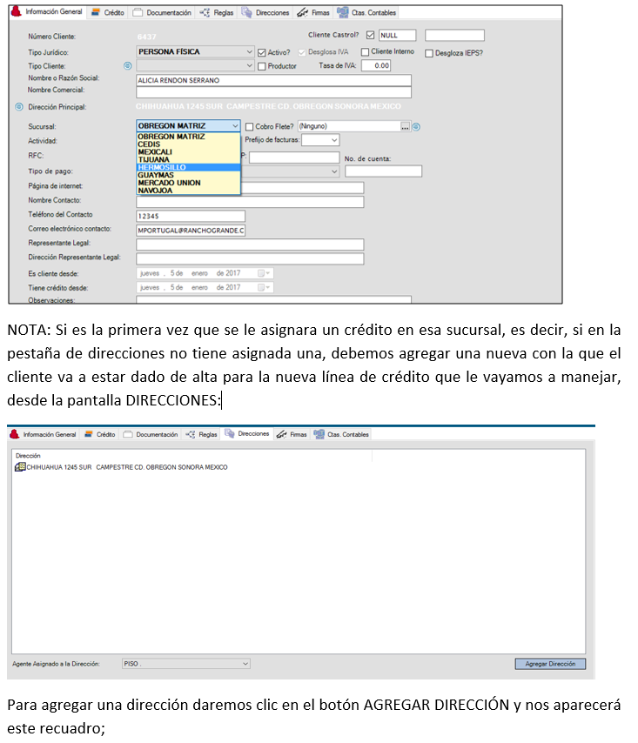Viewport: 638px width, 743px height.
Task: Select TIJUANA in the Sucursal list
Action: [188, 160]
